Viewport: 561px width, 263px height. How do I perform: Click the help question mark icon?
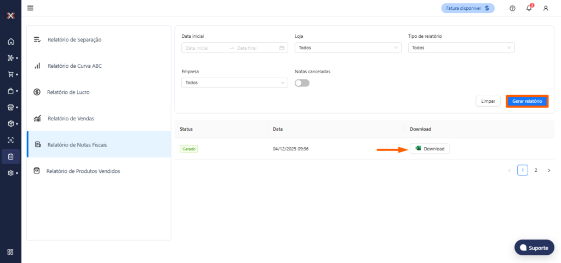tap(512, 8)
